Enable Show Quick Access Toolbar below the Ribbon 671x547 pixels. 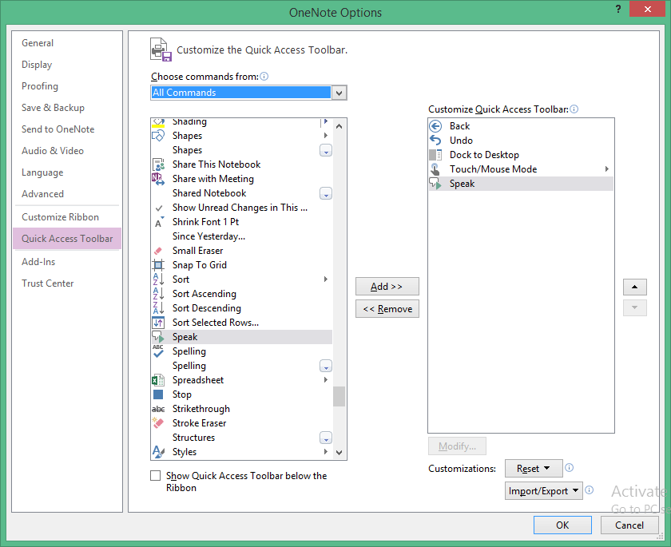point(155,476)
